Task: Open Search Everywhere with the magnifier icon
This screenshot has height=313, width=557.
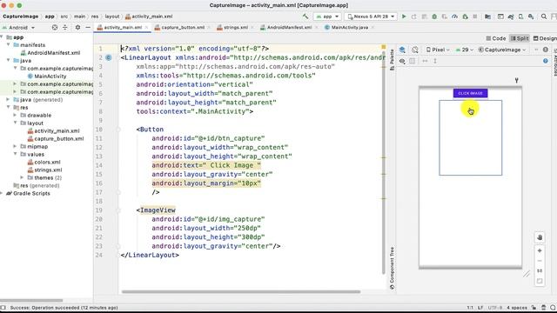Action: [x=544, y=17]
